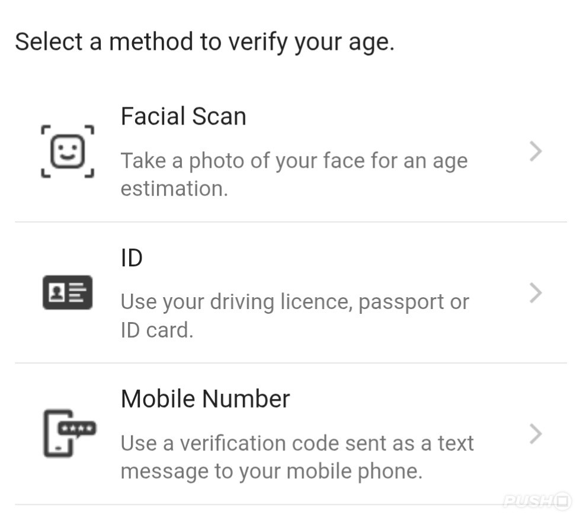
Task: Open ID option using its chevron arrow
Action: (x=535, y=293)
